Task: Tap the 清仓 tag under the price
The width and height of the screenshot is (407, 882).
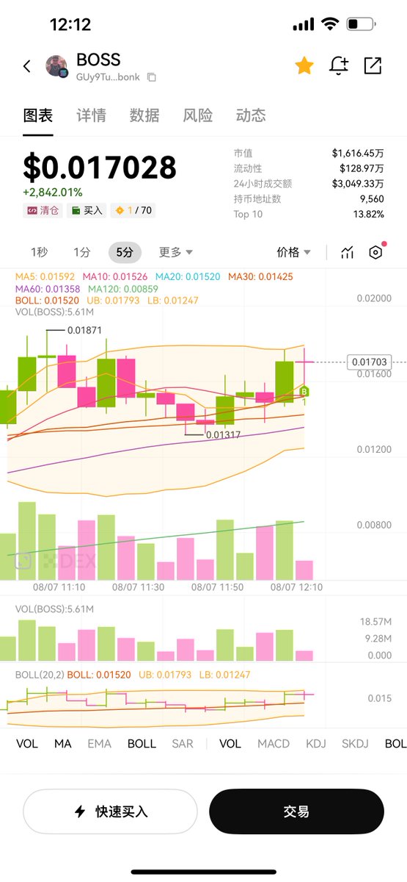Action: click(x=43, y=210)
